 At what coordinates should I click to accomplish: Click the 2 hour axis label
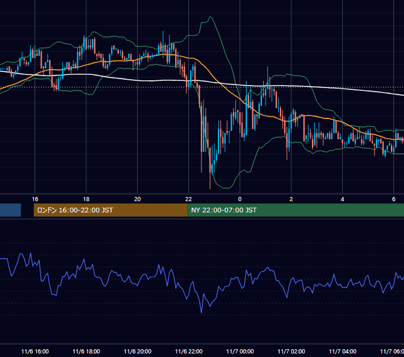pyautogui.click(x=291, y=199)
